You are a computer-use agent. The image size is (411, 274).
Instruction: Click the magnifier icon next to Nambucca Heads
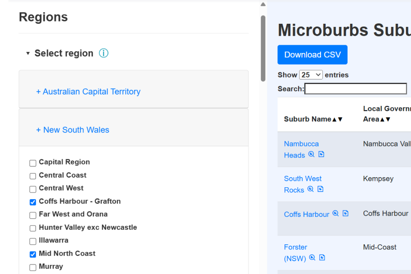pyautogui.click(x=311, y=155)
